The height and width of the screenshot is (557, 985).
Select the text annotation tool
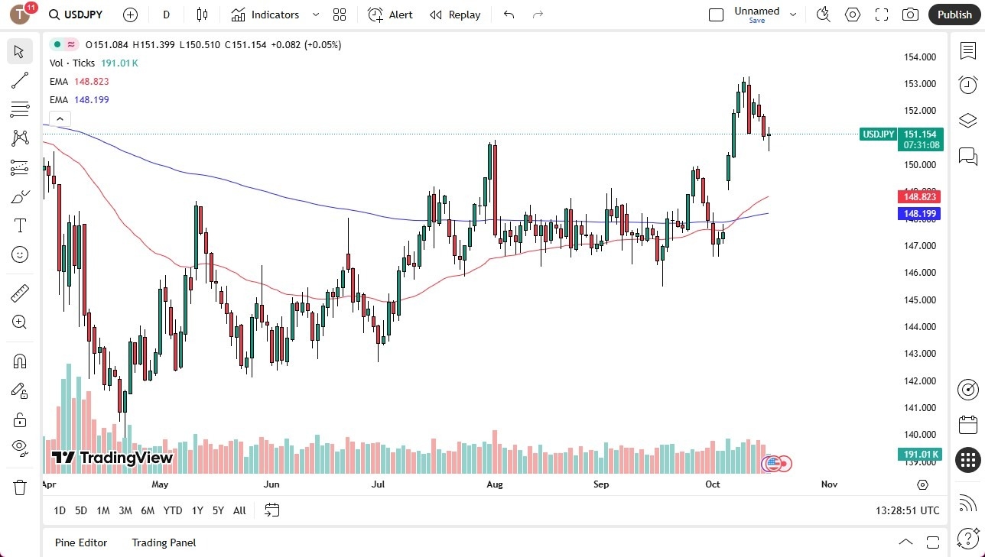tap(19, 225)
